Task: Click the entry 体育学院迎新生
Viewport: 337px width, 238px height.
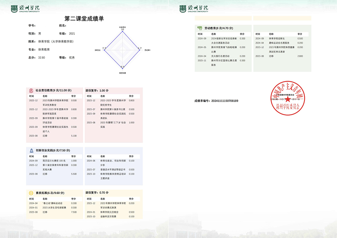Action: pyautogui.click(x=277, y=39)
